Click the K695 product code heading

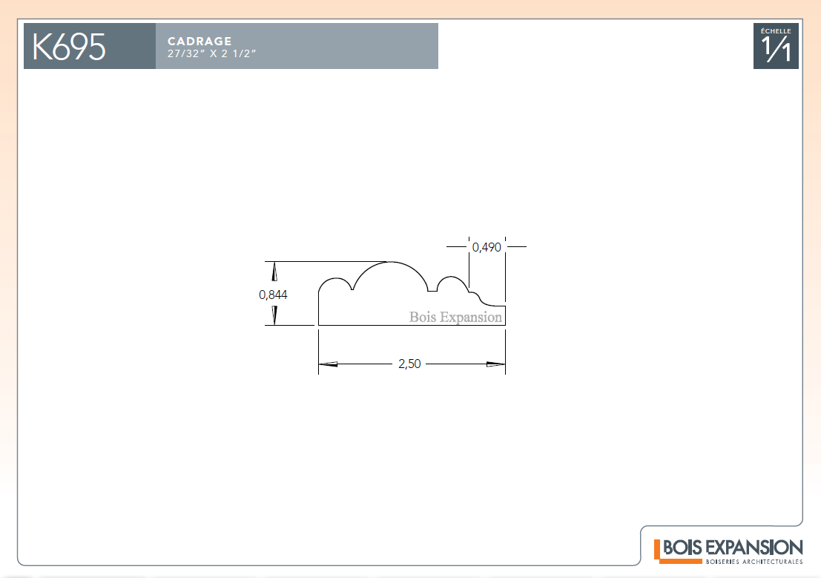point(68,47)
